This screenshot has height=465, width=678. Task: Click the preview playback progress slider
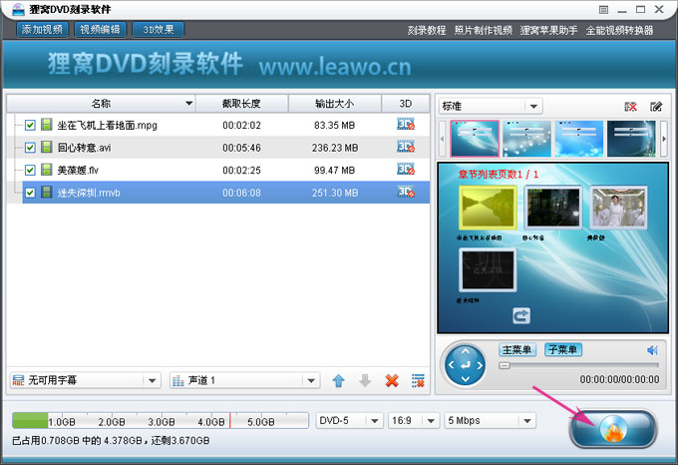click(x=578, y=365)
